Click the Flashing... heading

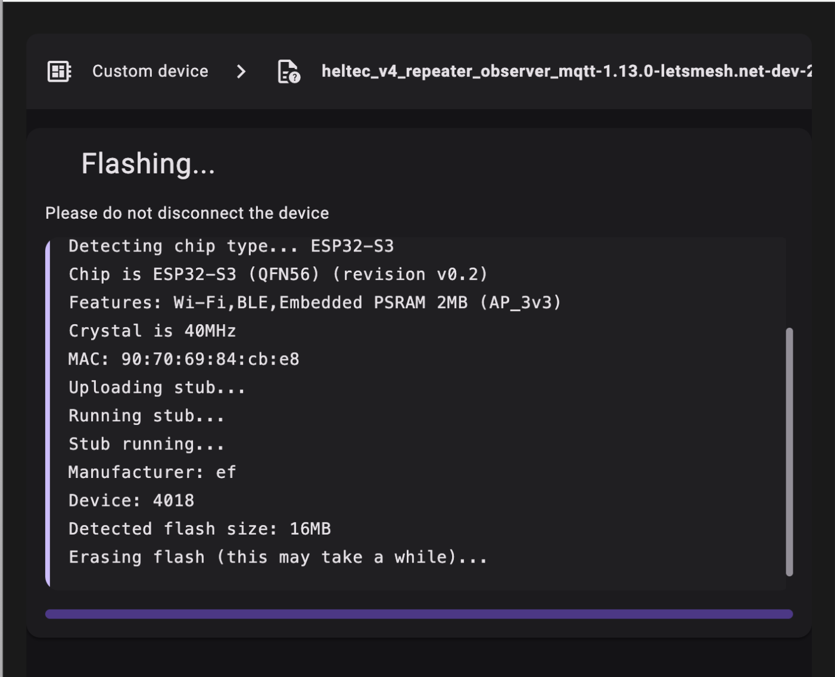click(148, 164)
